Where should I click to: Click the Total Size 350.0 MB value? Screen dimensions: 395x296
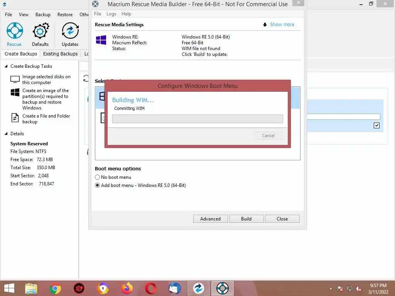pos(46,168)
